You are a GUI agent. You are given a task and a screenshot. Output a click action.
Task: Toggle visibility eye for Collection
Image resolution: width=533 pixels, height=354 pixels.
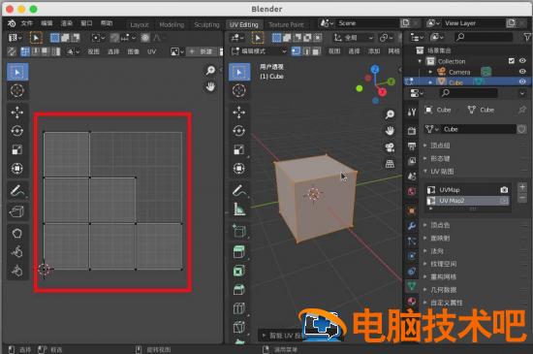click(522, 61)
